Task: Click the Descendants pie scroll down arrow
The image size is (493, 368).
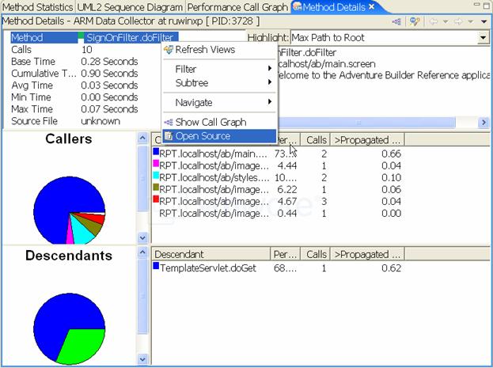Action: click(142, 359)
